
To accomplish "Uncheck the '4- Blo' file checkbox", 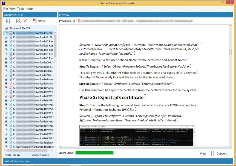I will [x=6, y=37].
